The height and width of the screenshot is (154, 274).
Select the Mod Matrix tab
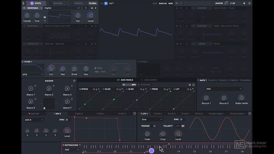[x=149, y=80]
